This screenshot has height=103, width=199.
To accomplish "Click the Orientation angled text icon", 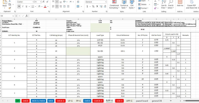I will pos(64,2).
